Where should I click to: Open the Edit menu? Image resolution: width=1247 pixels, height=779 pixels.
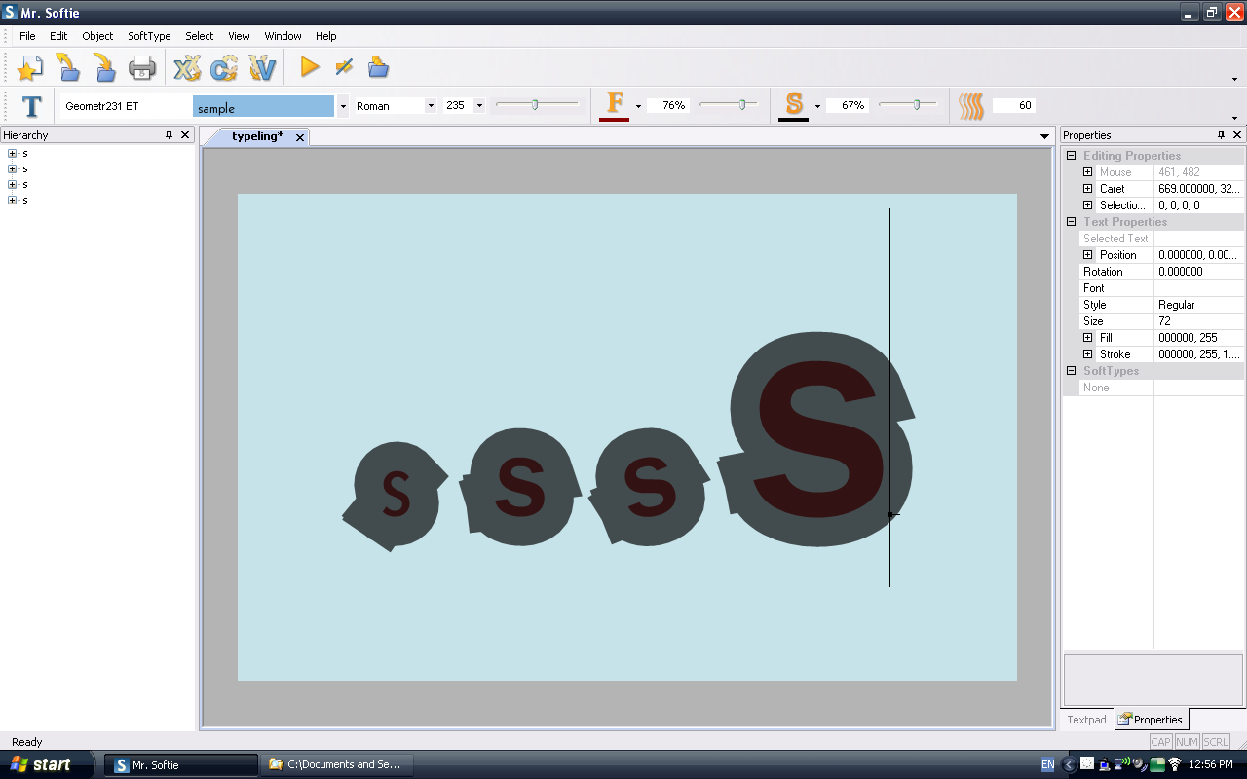pos(58,36)
